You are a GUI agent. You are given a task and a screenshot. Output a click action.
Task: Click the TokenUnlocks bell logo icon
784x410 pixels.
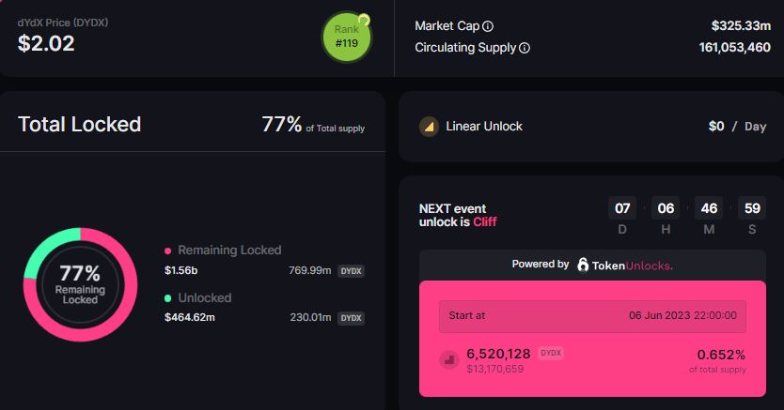(584, 266)
